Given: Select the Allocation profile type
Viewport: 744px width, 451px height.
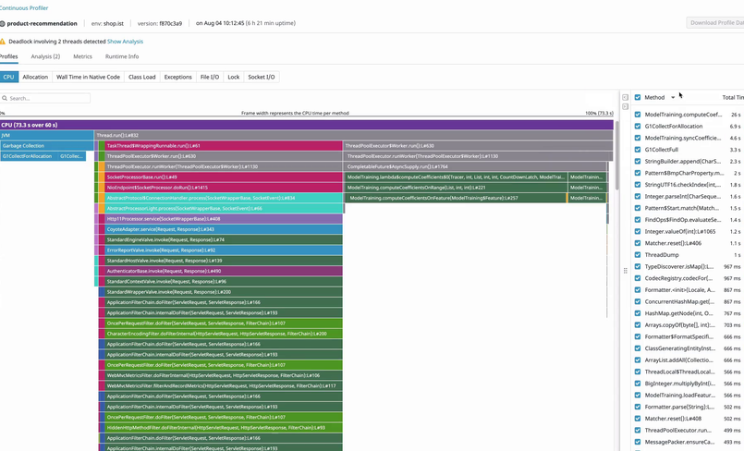Looking at the screenshot, I should (36, 77).
